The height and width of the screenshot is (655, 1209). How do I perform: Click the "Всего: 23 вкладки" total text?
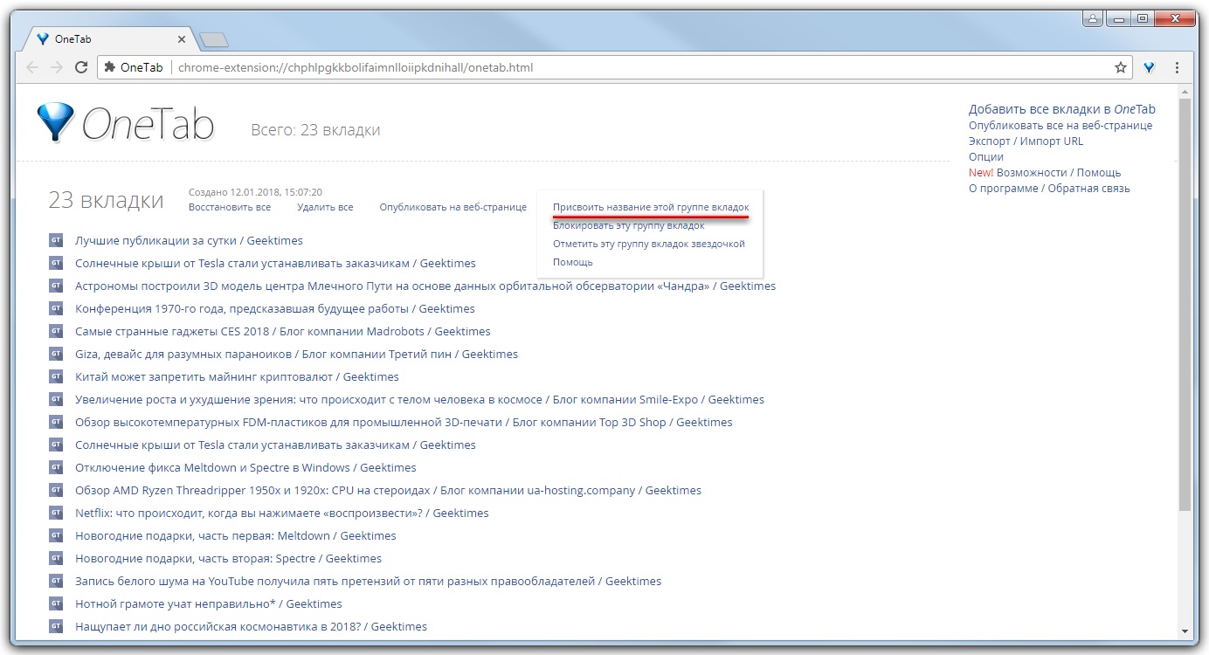315,130
